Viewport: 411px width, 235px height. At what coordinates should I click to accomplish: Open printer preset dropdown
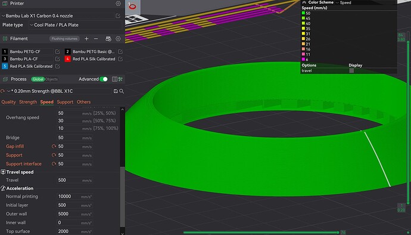click(x=58, y=16)
